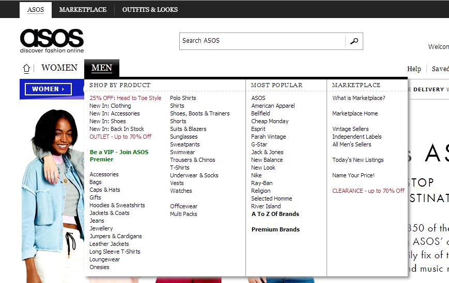This screenshot has width=449, height=283.
Task: Open the Outfits & Looks tab
Action: [x=150, y=10]
